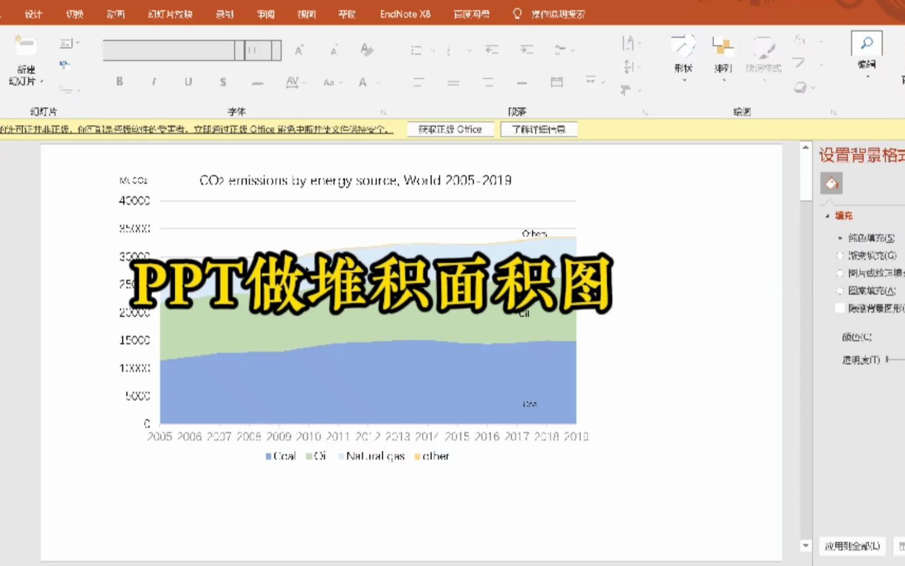Open the paragraph group dialog launcher
Screen dimensions: 905x566
pyautogui.click(x=645, y=112)
